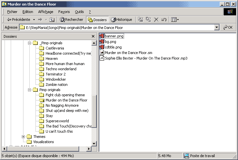Select the Visualizations folder icon
238x160 pixels.
[x=29, y=142]
